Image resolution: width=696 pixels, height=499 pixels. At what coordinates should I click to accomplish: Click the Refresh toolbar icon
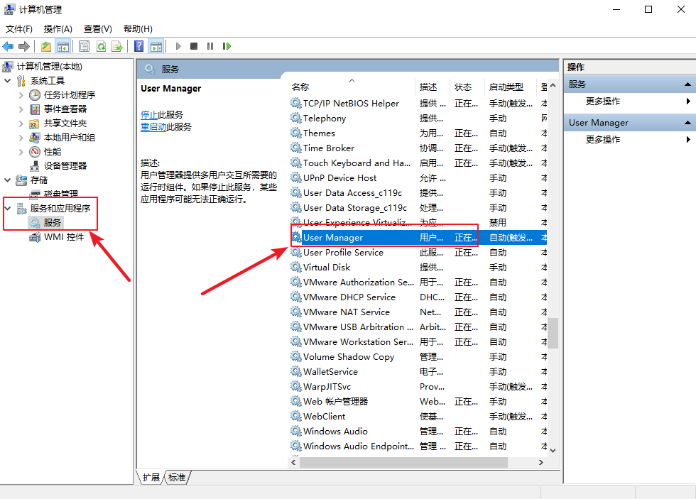pos(101,46)
